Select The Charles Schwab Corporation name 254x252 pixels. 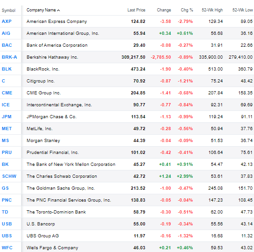[x=62, y=176]
